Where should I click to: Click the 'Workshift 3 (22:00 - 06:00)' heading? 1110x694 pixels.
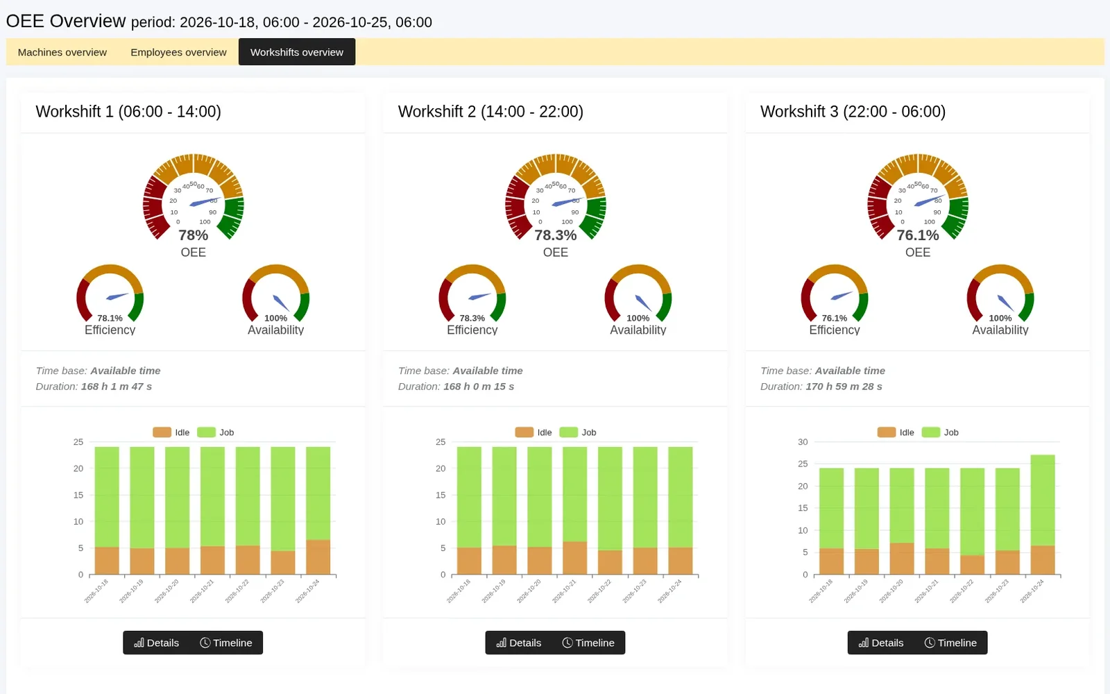[853, 112]
